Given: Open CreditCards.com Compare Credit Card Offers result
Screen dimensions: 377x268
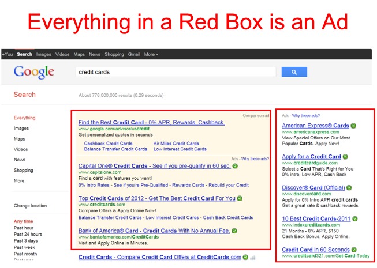Looking at the screenshot, I should click(160, 257).
